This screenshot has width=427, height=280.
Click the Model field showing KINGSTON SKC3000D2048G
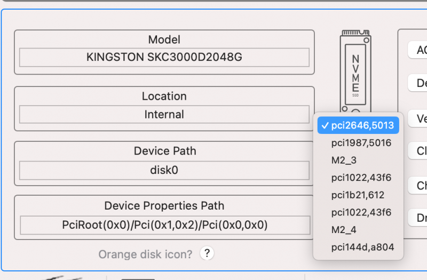tap(164, 57)
